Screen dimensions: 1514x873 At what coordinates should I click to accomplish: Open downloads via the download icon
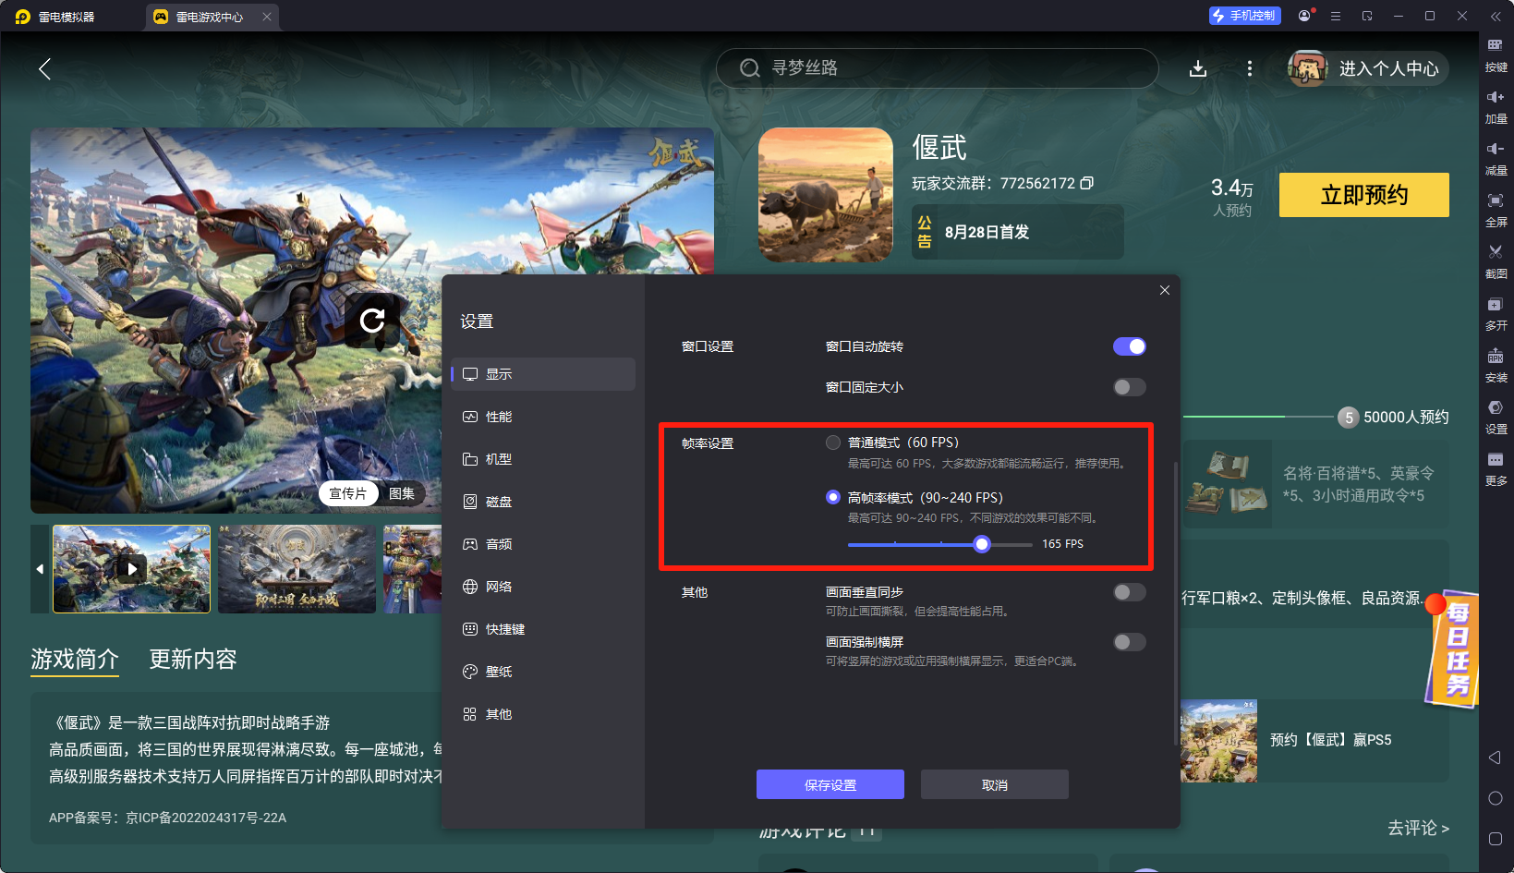tap(1198, 68)
